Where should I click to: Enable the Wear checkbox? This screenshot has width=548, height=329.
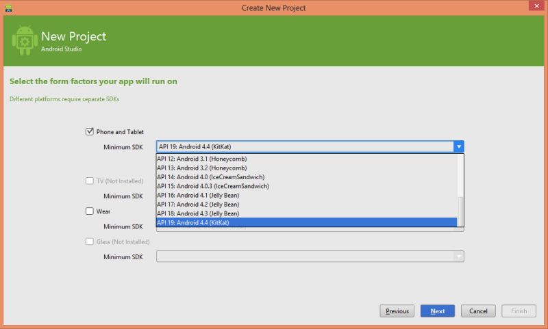pyautogui.click(x=90, y=211)
